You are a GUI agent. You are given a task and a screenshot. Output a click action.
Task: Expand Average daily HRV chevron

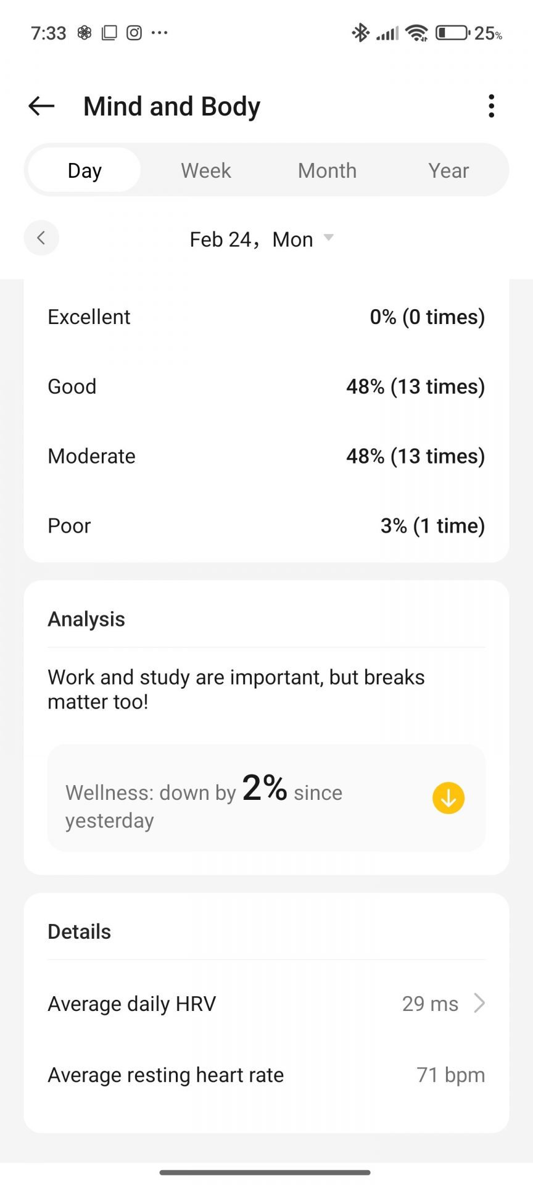479,1004
